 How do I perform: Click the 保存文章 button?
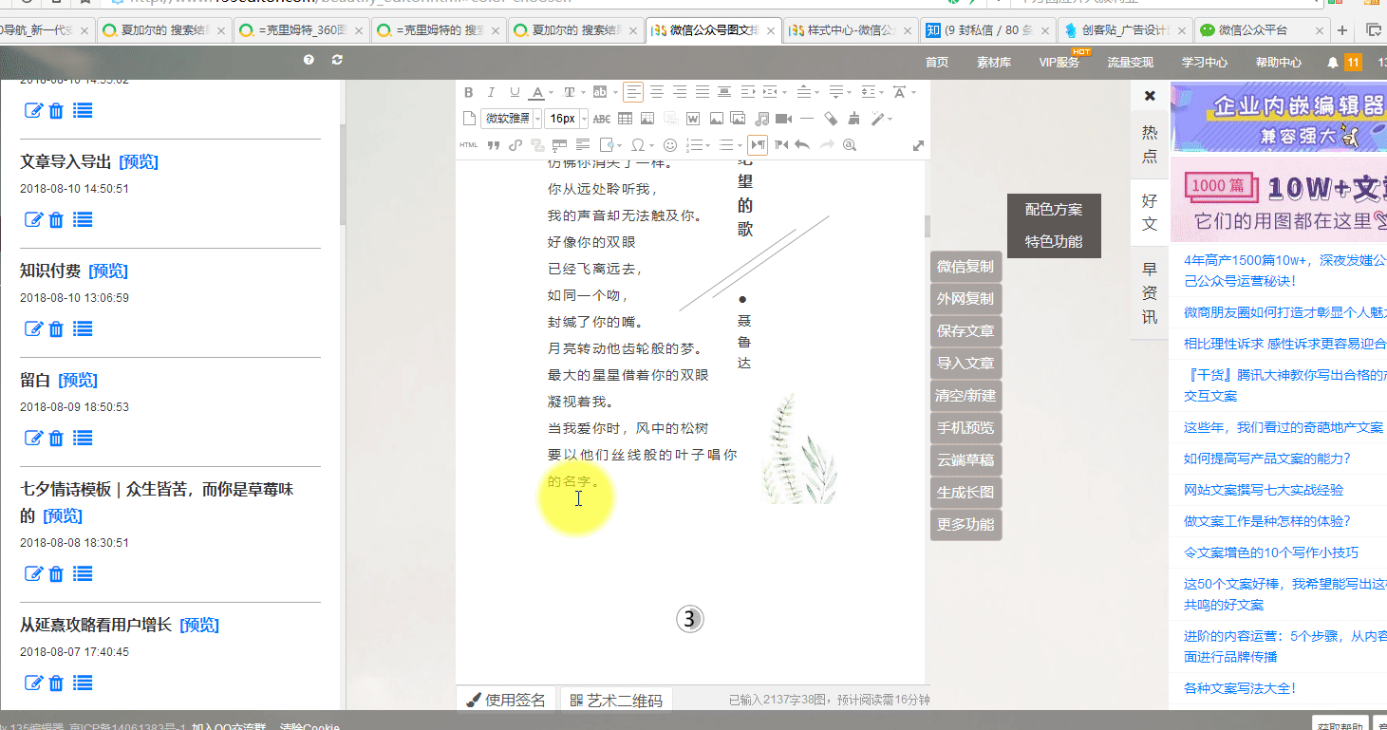[965, 331]
